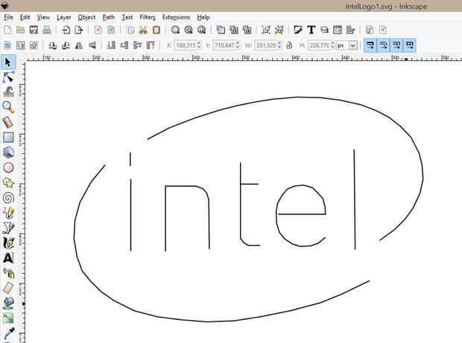
Task: Open Text and Font dialog icon
Action: [311, 30]
